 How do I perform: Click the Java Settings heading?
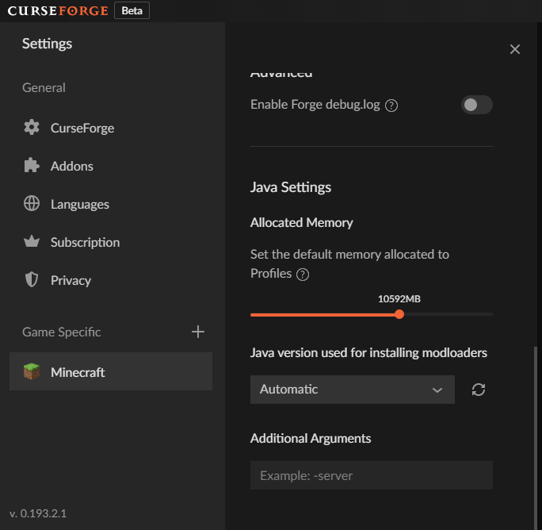pyautogui.click(x=291, y=187)
